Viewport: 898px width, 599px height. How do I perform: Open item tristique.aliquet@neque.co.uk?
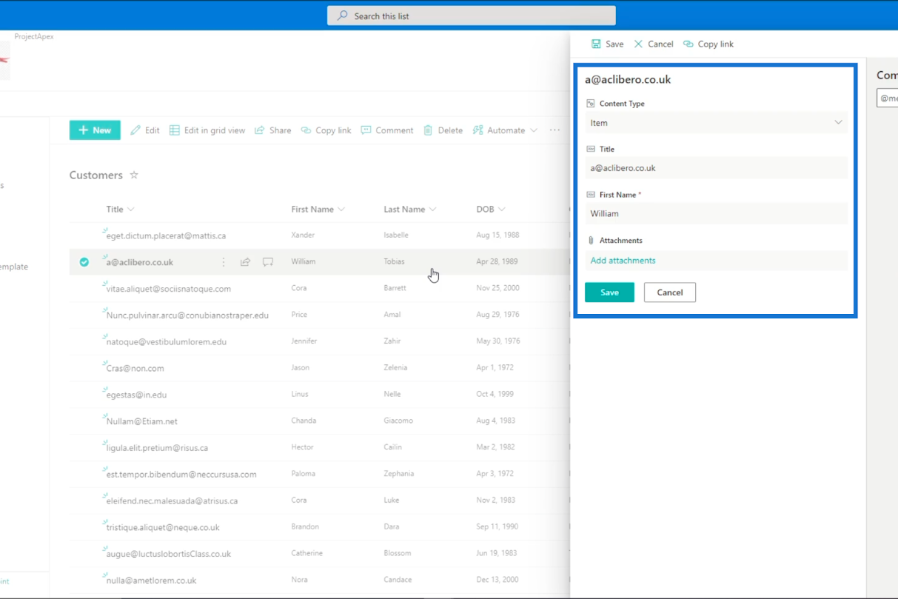click(x=163, y=528)
